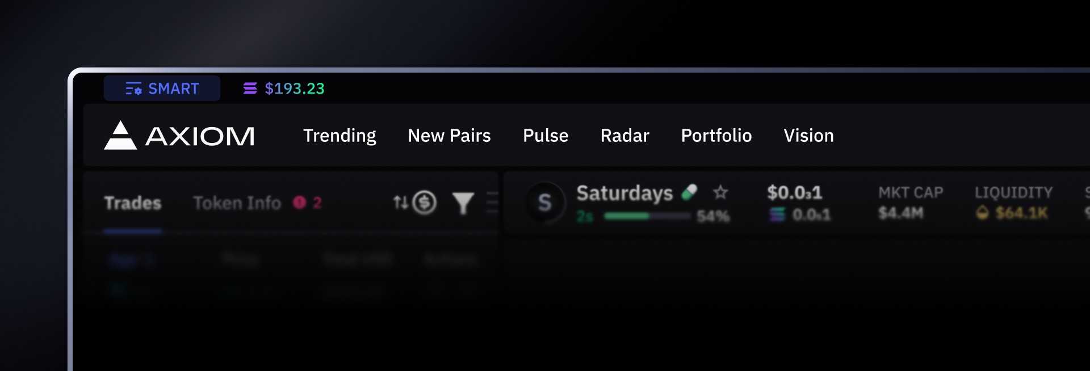Click the Solana icon under price
Screen dimensions: 1090x371
point(778,214)
